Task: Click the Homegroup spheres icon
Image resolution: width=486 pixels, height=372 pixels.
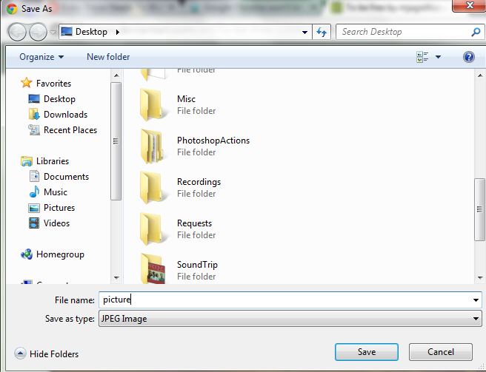Action: (27, 254)
